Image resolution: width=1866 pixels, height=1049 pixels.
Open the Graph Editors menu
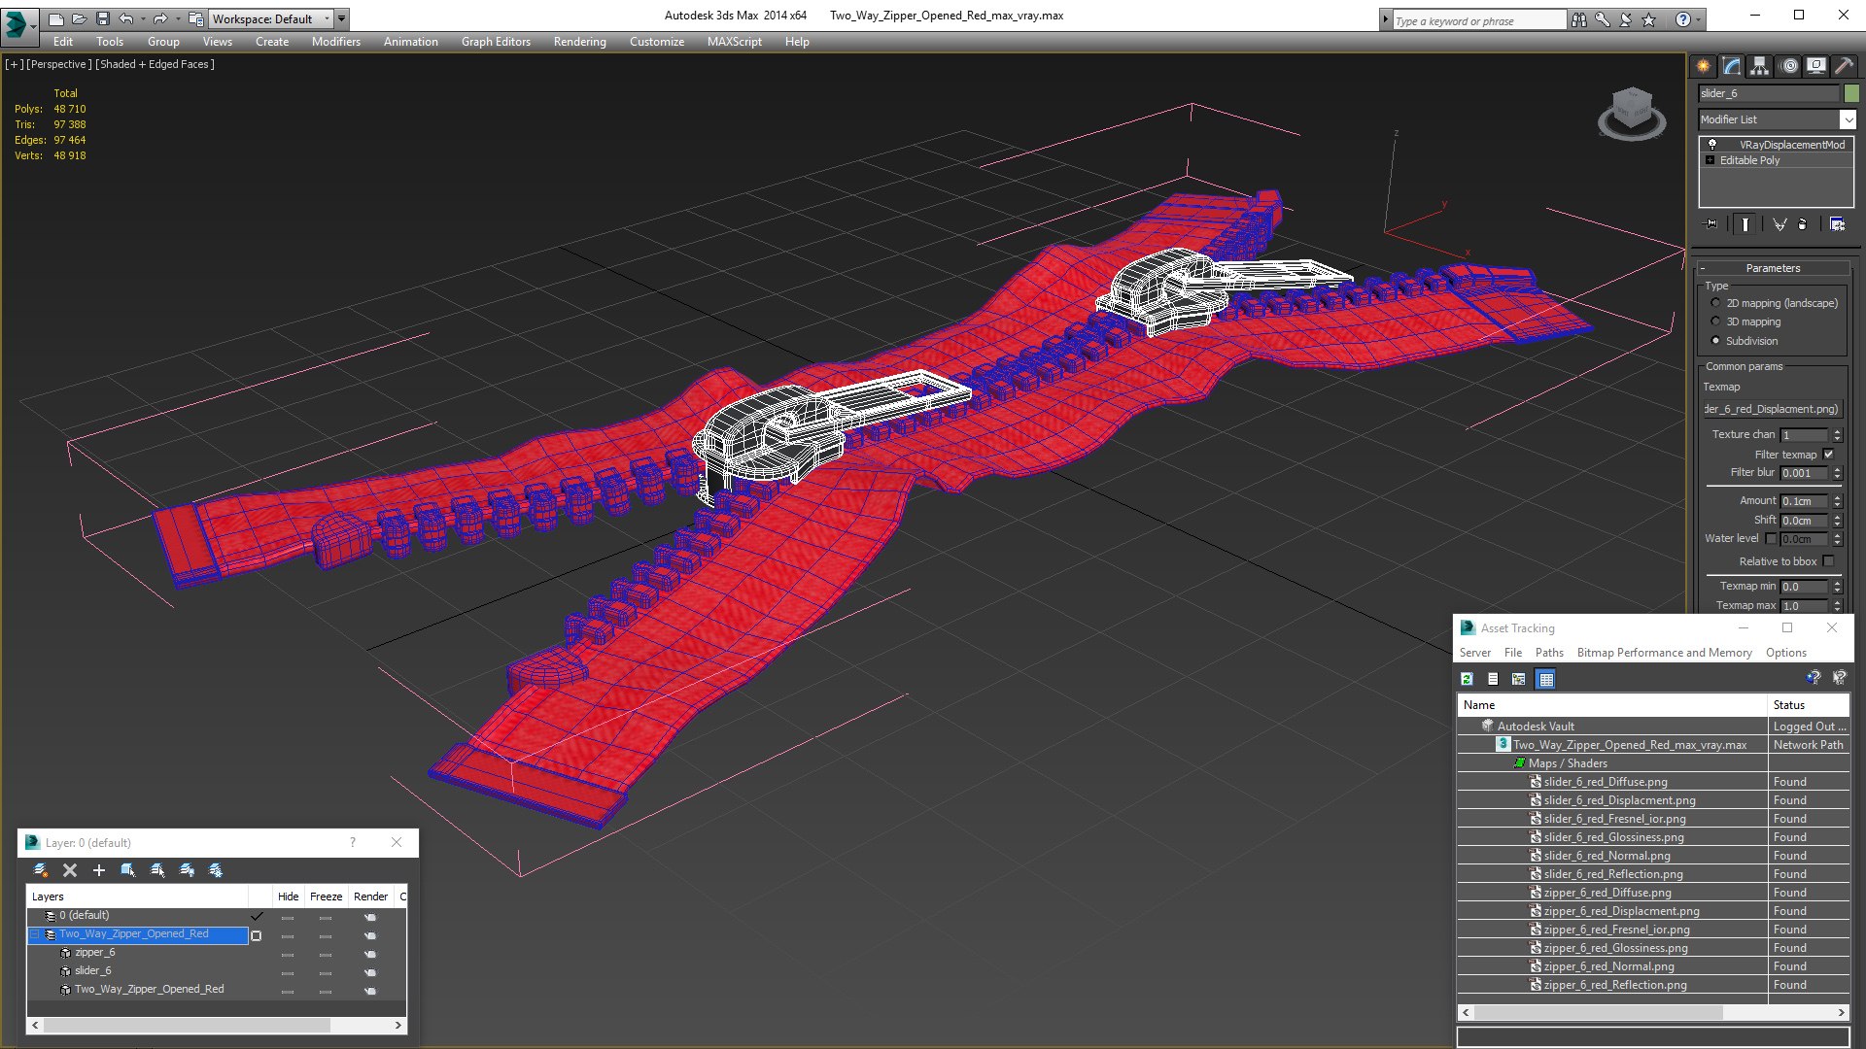(496, 42)
